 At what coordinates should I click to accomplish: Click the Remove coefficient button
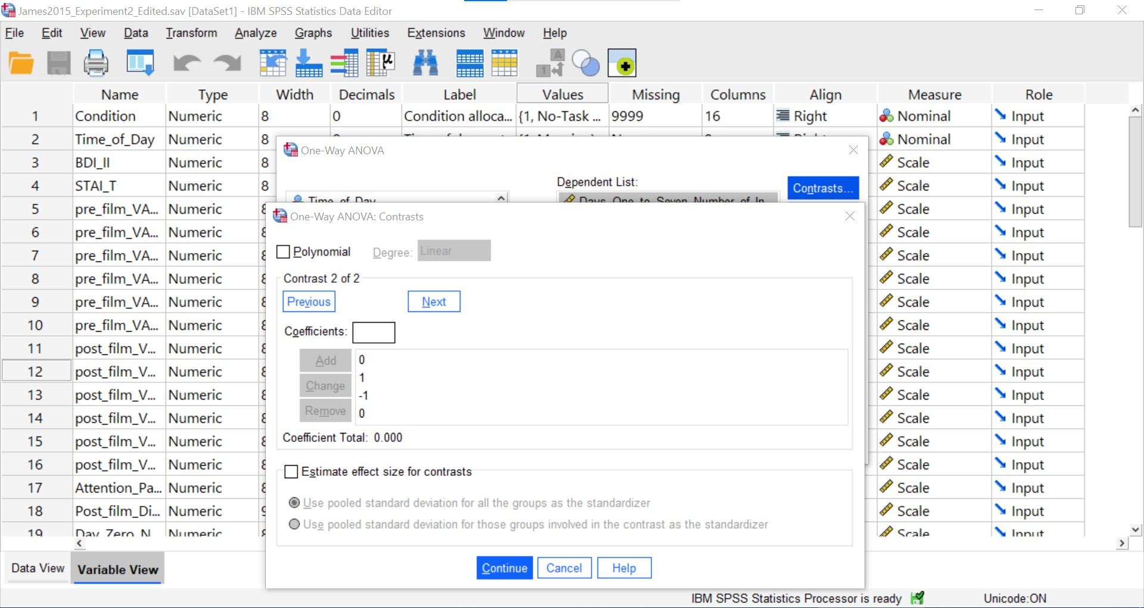pos(325,410)
